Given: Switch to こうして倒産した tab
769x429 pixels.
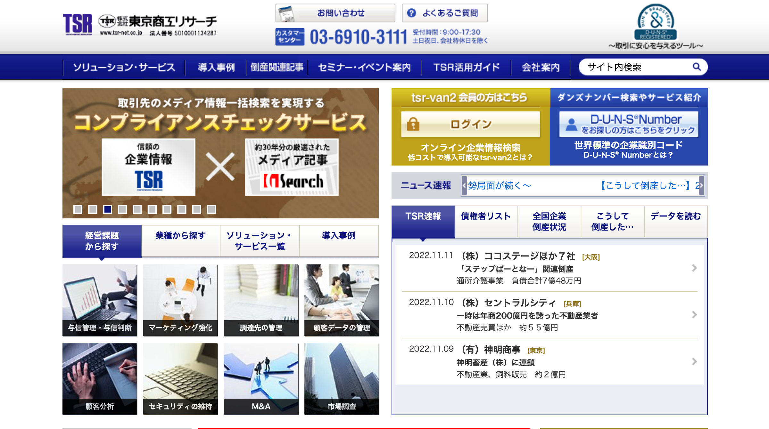Looking at the screenshot, I should [613, 222].
